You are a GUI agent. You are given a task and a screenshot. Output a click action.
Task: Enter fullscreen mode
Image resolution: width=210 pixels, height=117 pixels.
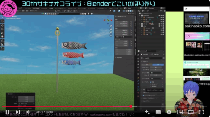point(201,112)
